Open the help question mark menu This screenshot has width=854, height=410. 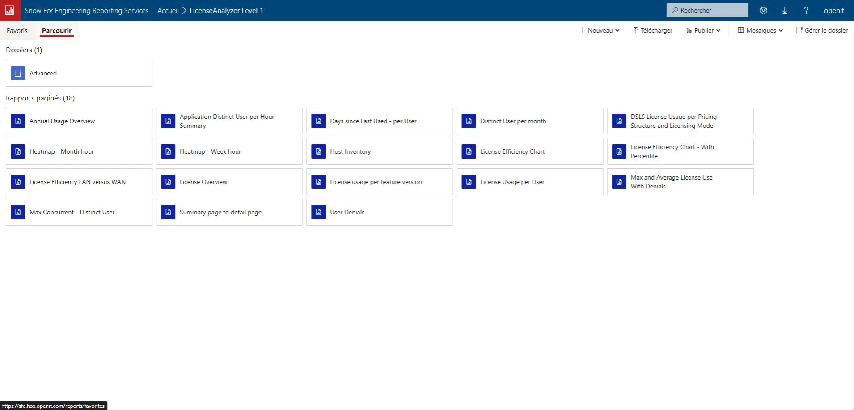806,10
